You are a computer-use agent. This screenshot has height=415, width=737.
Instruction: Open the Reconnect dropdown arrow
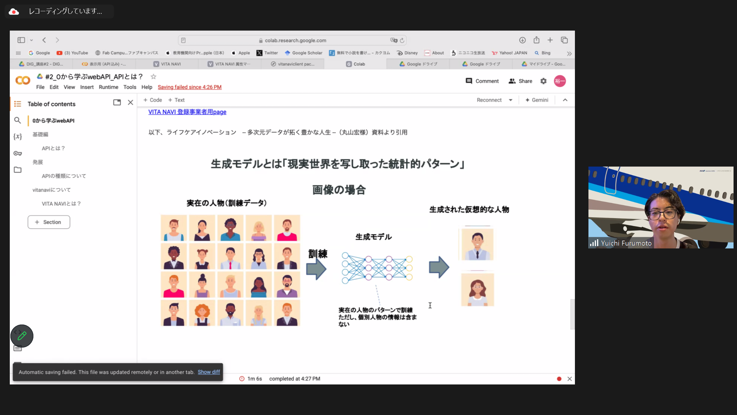pyautogui.click(x=510, y=100)
